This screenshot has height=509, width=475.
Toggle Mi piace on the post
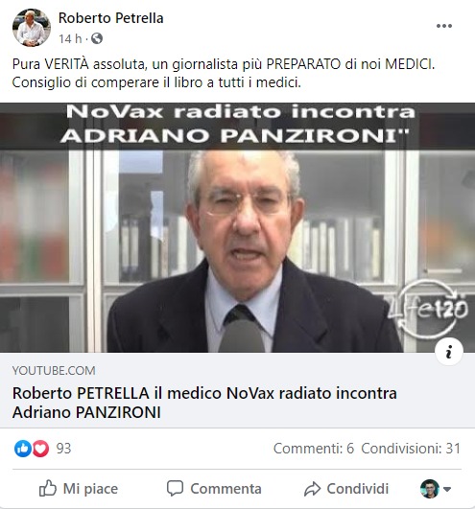pos(79,489)
